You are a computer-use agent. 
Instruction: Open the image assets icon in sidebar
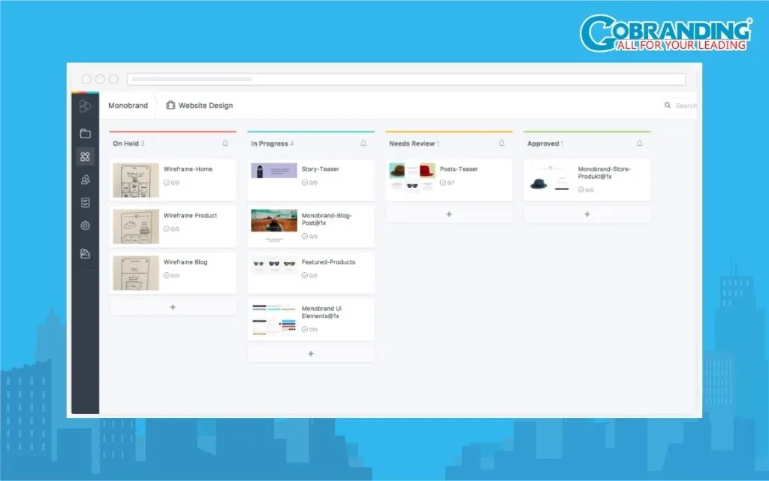point(85,253)
